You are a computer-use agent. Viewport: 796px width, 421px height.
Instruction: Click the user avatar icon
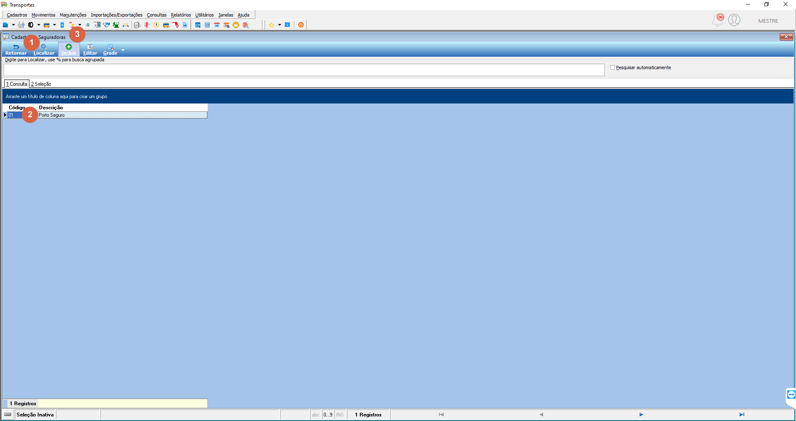point(734,20)
